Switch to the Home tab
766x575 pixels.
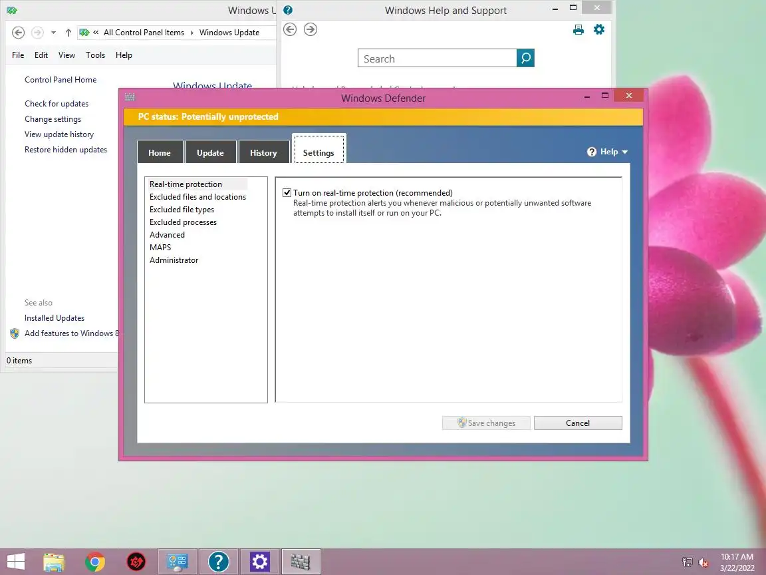click(x=160, y=152)
